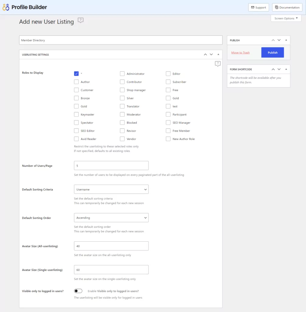Screen dimensions: 306x312
Task: Check the Revisor role
Action: pos(122,131)
